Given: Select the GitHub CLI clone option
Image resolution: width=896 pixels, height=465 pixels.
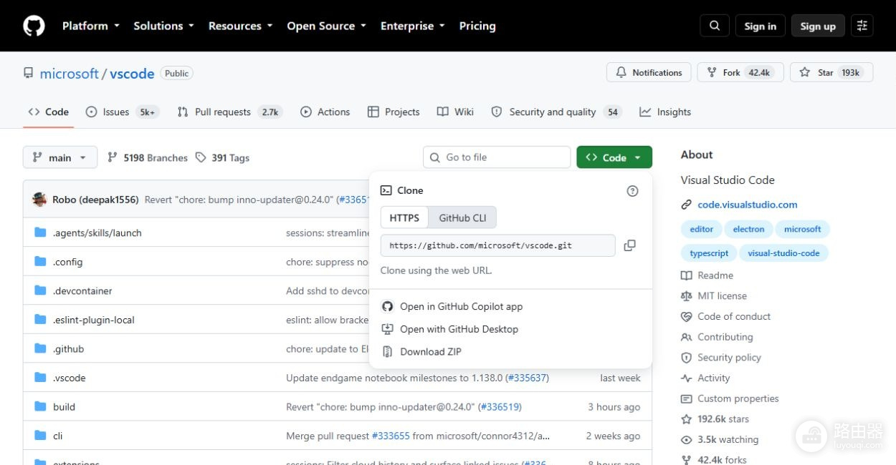Looking at the screenshot, I should (x=462, y=217).
